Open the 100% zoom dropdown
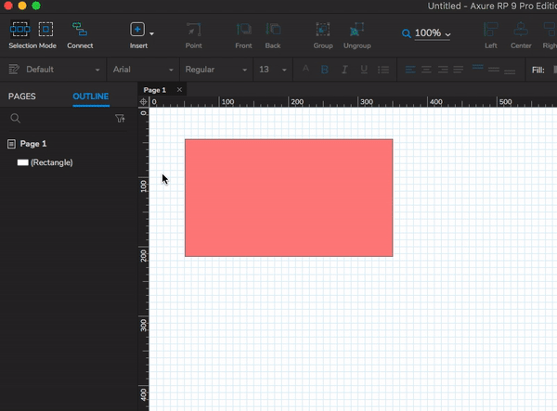557x411 pixels. 433,33
